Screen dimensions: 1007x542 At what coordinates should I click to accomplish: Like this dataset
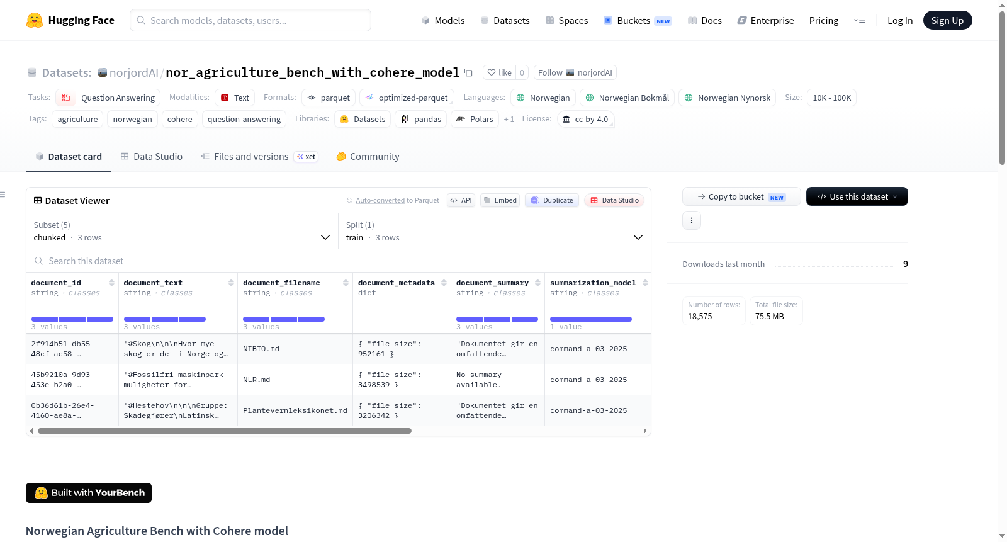coord(499,72)
